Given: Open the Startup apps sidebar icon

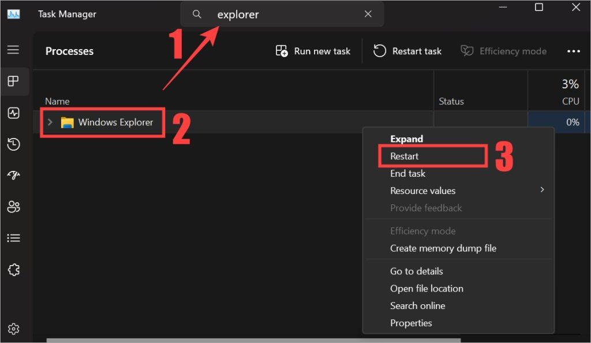Looking at the screenshot, I should [14, 176].
